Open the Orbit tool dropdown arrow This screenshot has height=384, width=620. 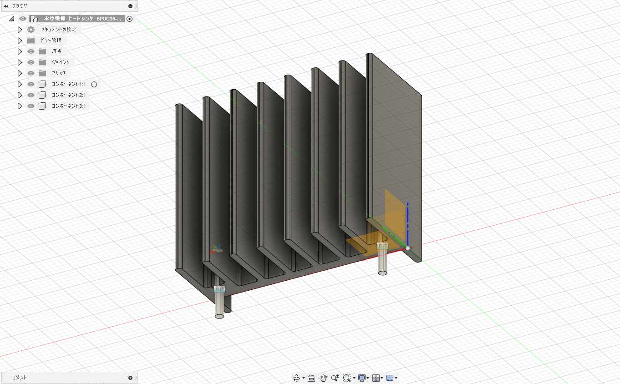pyautogui.click(x=303, y=378)
